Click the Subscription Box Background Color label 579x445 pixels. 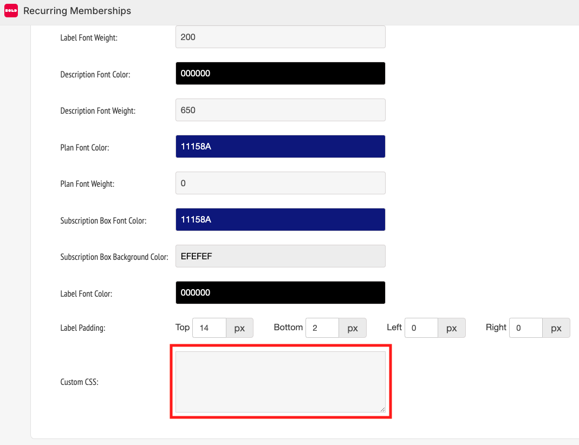tap(114, 257)
